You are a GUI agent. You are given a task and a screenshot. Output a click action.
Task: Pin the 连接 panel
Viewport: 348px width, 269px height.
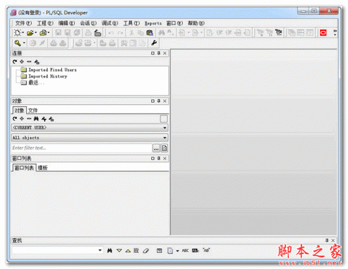pos(159,53)
